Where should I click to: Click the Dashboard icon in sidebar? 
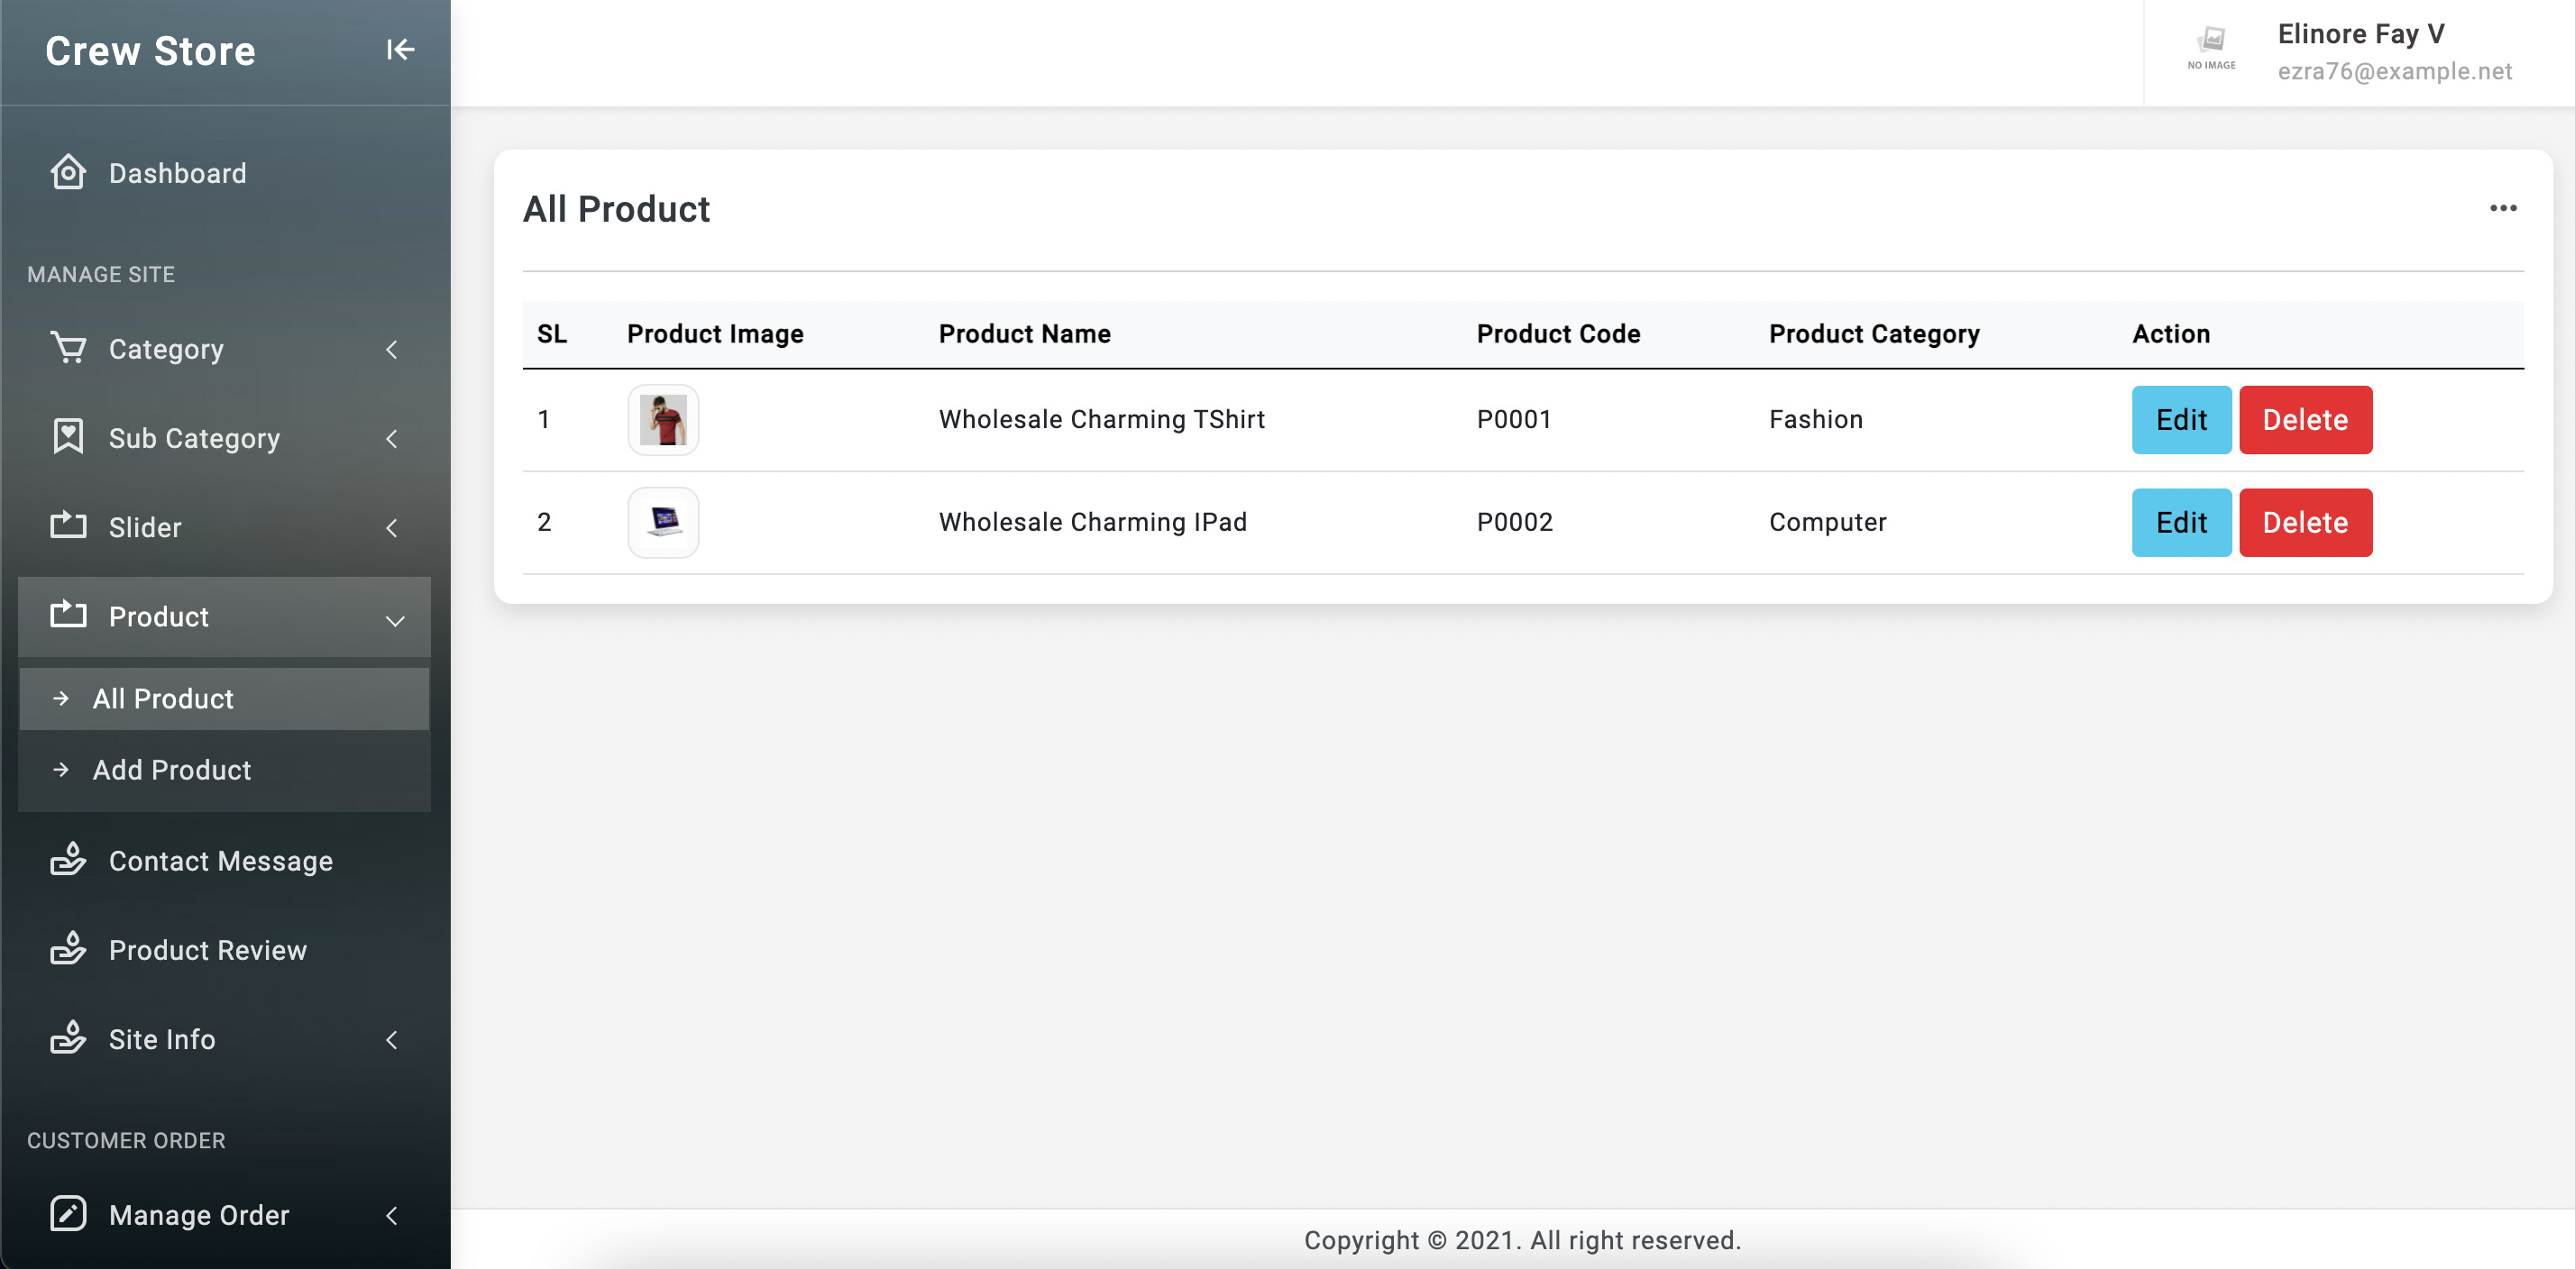coord(66,172)
